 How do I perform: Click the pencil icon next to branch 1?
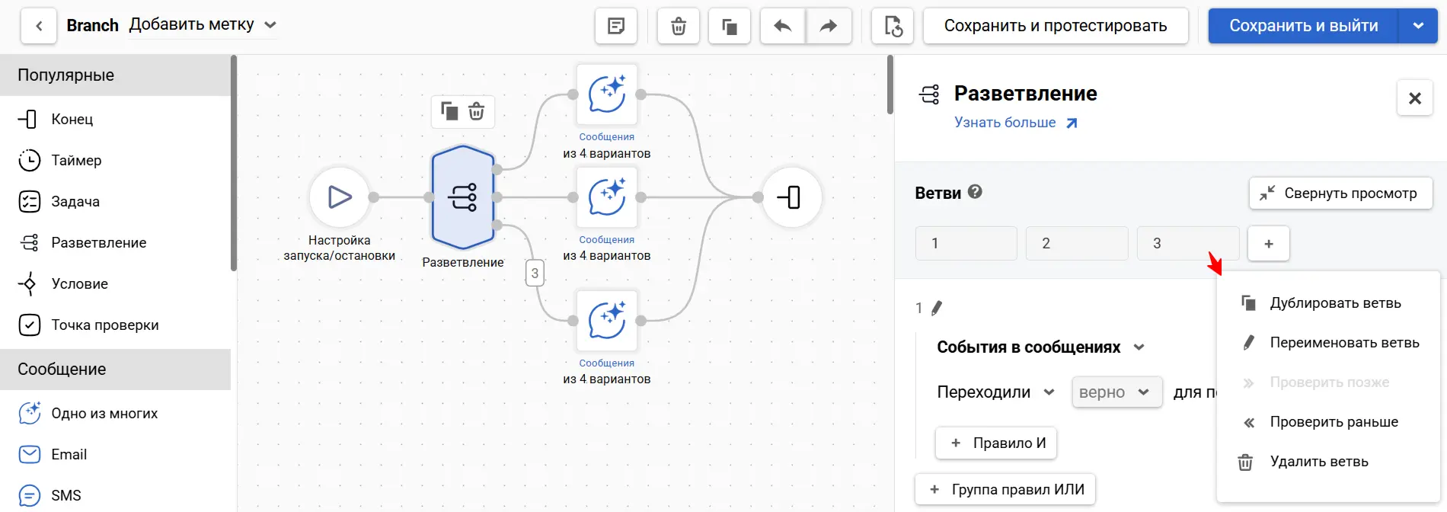[937, 308]
